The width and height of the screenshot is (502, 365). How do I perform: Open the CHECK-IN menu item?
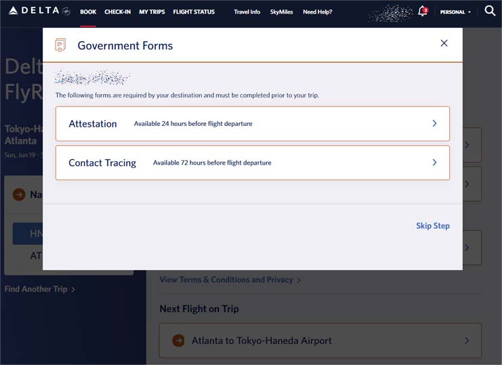(x=117, y=12)
